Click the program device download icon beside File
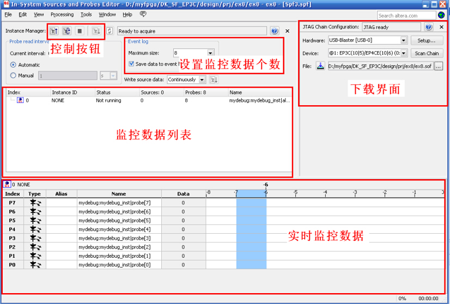 (x=321, y=66)
